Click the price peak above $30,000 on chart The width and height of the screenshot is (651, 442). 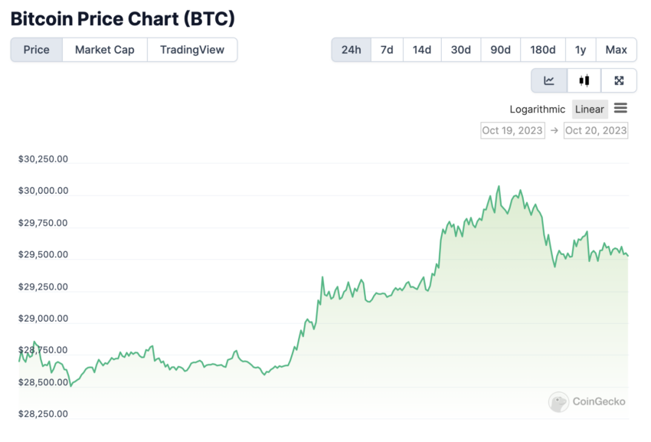click(x=499, y=186)
